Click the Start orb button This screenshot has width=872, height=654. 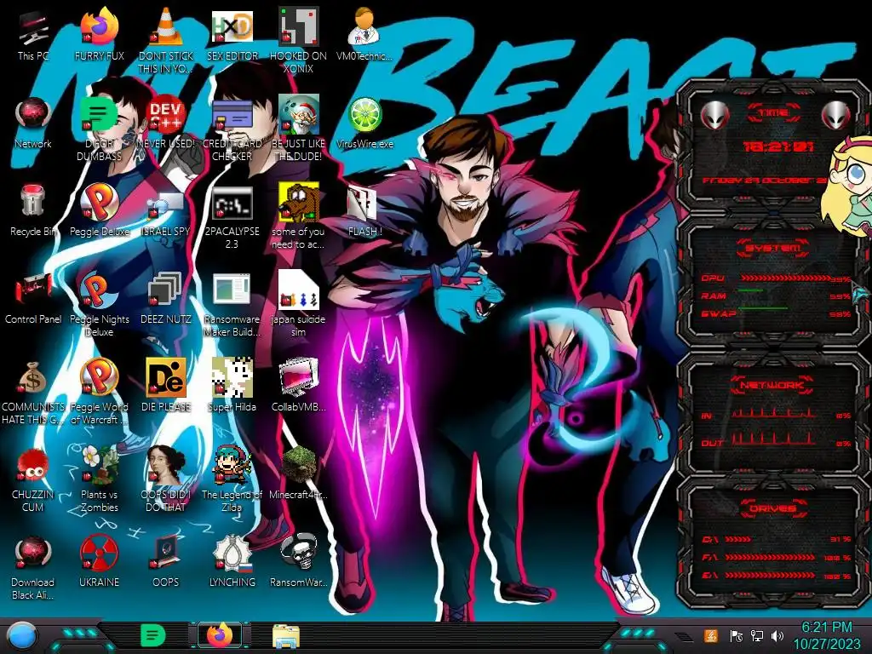tap(21, 635)
